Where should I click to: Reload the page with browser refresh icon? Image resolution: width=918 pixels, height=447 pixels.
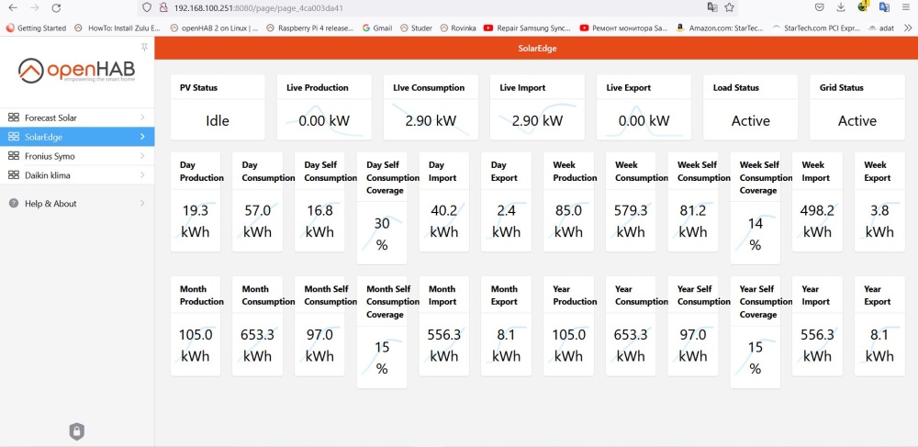56,7
